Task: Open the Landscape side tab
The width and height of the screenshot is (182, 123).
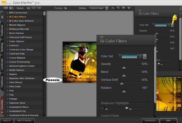Action: [x=2, y=64]
